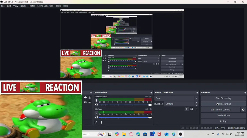247x138 pixels.
Task: Toggle lock on first source row
Action: (89, 97)
